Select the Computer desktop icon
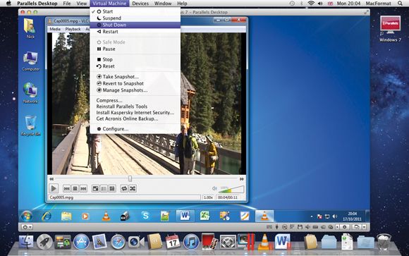 click(31, 61)
